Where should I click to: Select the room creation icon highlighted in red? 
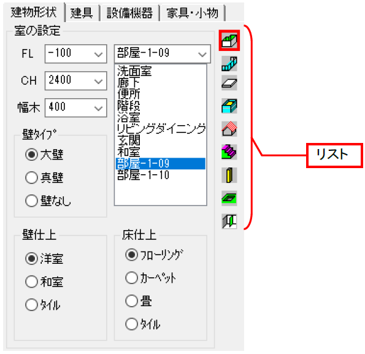coord(229,40)
